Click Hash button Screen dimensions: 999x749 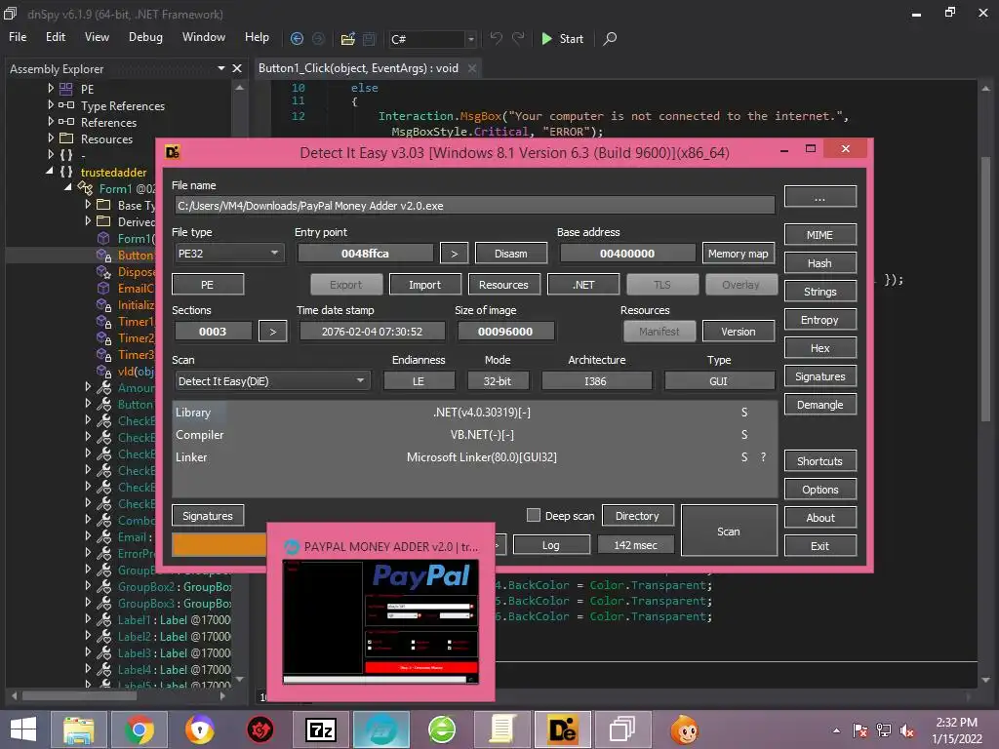819,263
